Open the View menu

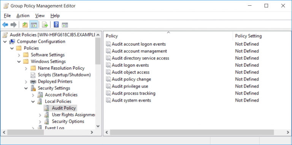pyautogui.click(x=40, y=16)
